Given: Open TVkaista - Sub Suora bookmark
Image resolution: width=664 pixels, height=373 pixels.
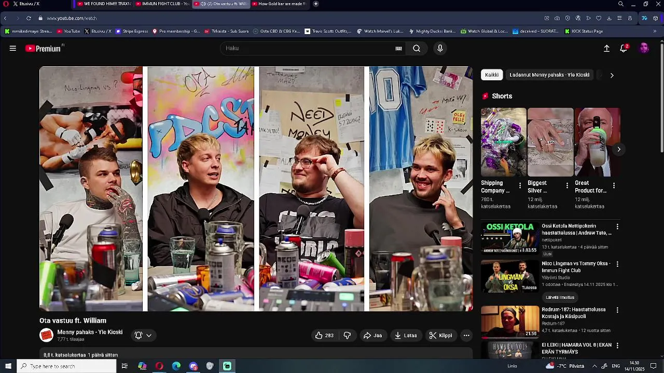Looking at the screenshot, I should click(226, 31).
